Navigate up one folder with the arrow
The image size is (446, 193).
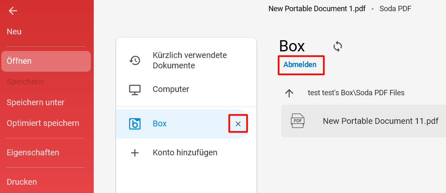(289, 93)
